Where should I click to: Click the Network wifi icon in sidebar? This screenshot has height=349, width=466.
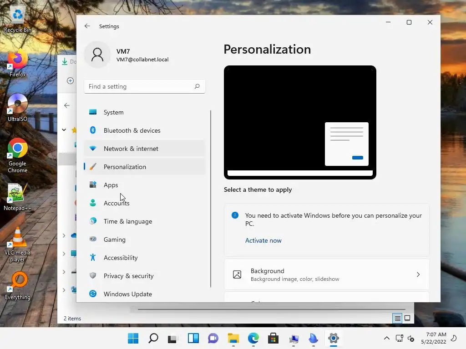point(93,148)
